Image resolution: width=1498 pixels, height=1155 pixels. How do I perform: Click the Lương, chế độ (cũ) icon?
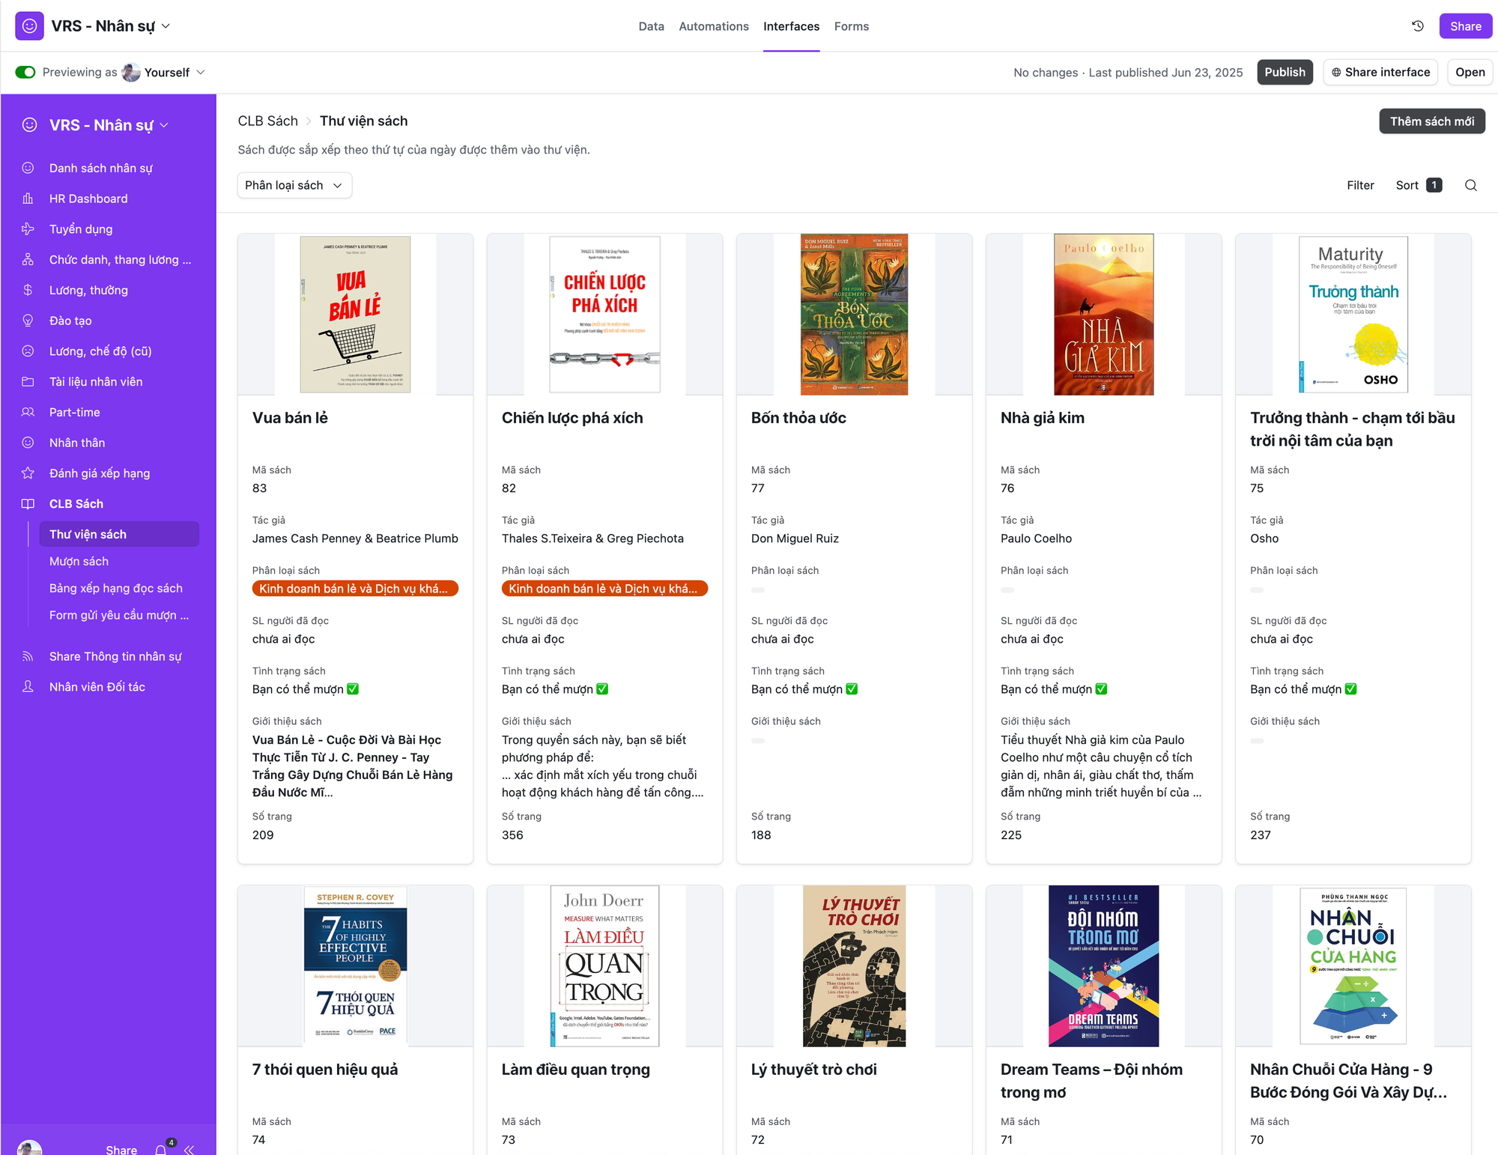point(28,351)
